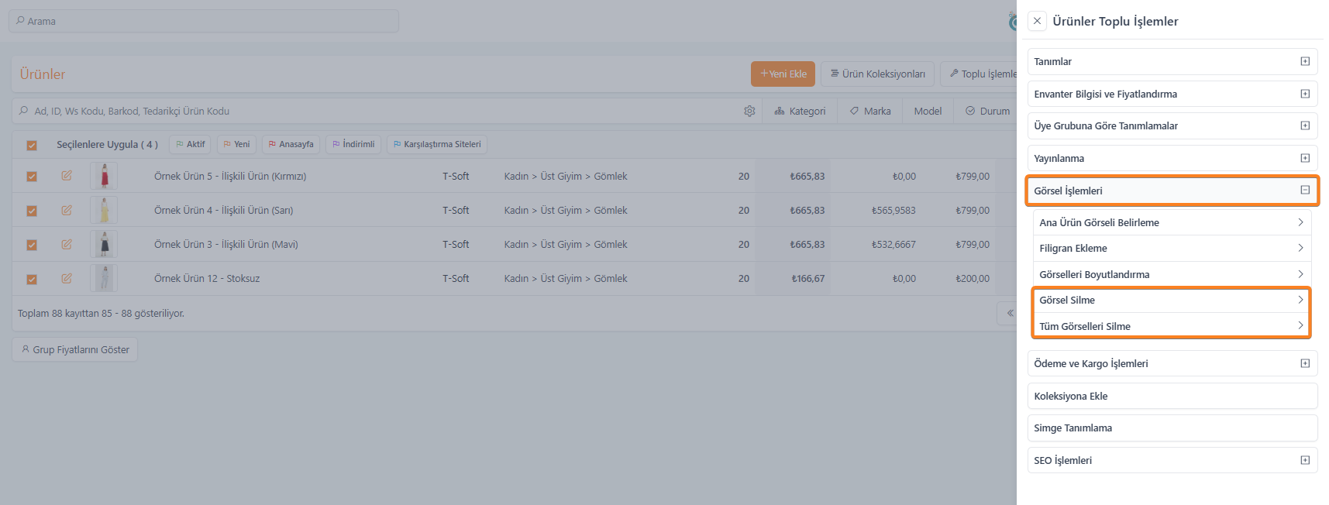The width and height of the screenshot is (1329, 505).
Task: Expand the Tanımlar section
Action: click(x=1305, y=61)
